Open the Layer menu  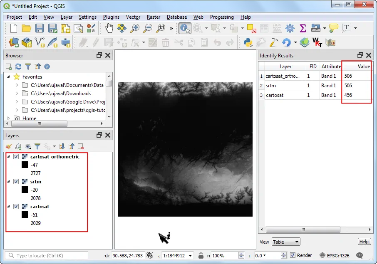tap(66, 17)
